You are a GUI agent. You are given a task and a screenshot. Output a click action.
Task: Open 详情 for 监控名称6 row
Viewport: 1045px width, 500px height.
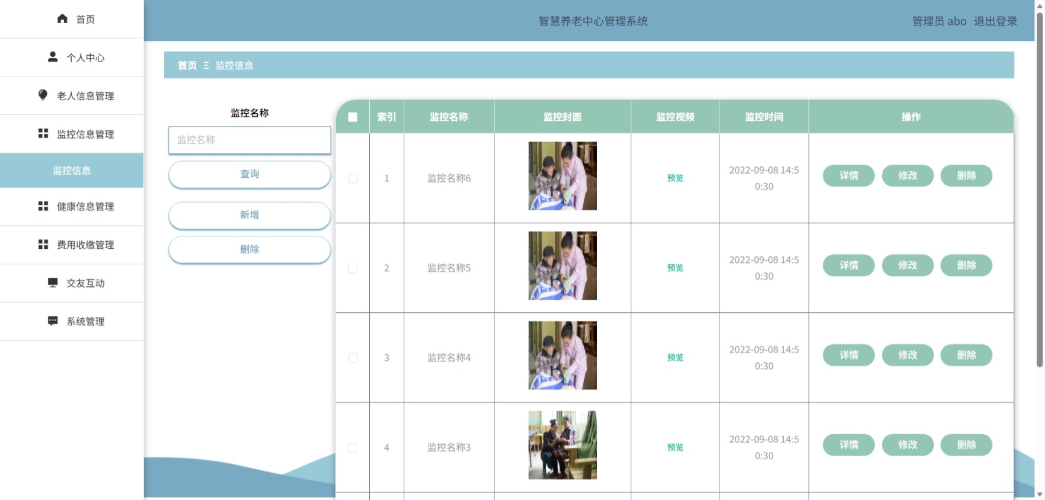click(x=849, y=175)
